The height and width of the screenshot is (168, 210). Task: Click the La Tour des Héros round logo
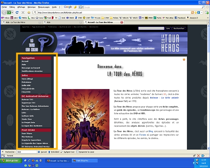click(x=39, y=43)
